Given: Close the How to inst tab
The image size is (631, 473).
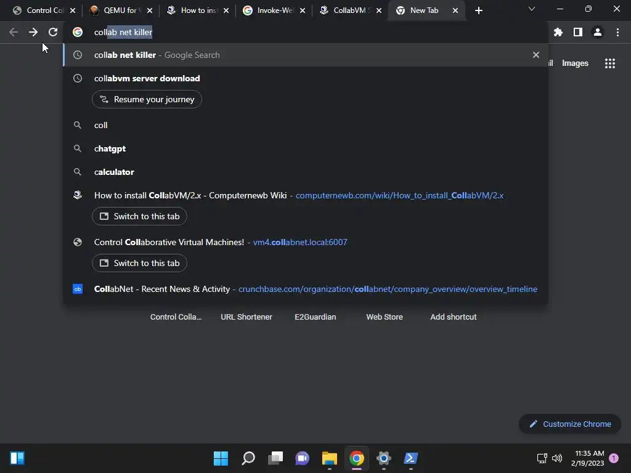Looking at the screenshot, I should point(226,10).
